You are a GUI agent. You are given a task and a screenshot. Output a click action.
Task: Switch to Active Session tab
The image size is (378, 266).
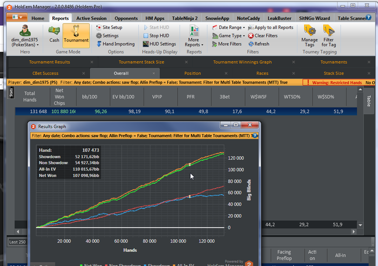pos(91,18)
